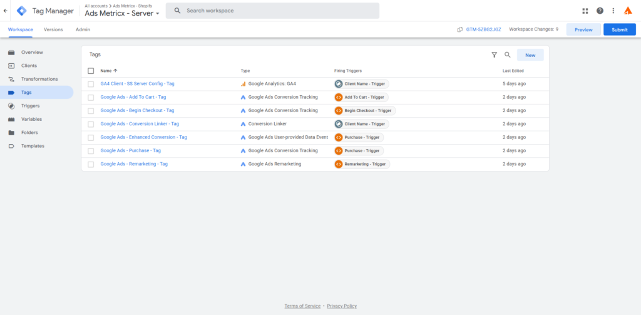Toggle the select-all checkbox in header
The height and width of the screenshot is (315, 641).
click(91, 71)
